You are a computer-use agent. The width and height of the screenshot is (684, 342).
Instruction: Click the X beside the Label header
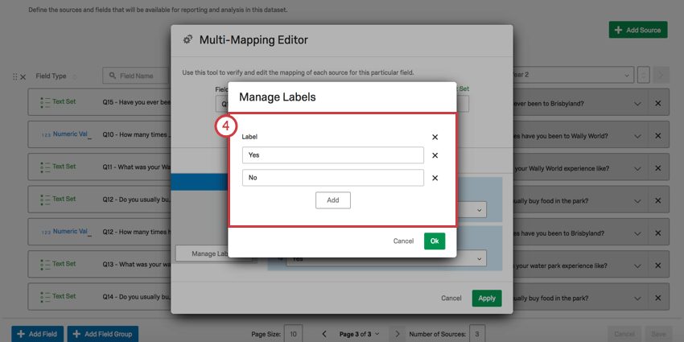[435, 137]
